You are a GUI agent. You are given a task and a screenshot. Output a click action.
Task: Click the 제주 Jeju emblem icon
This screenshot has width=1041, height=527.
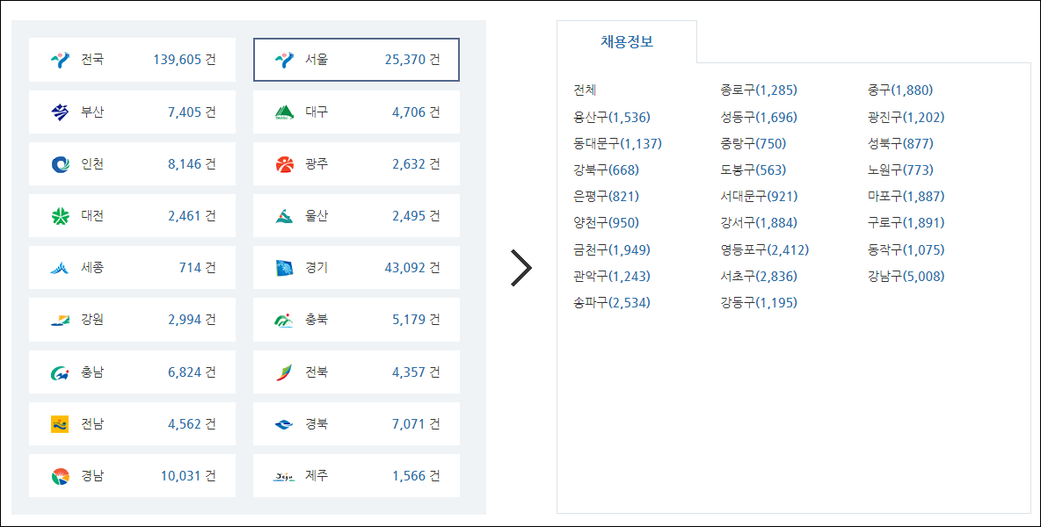tap(284, 476)
